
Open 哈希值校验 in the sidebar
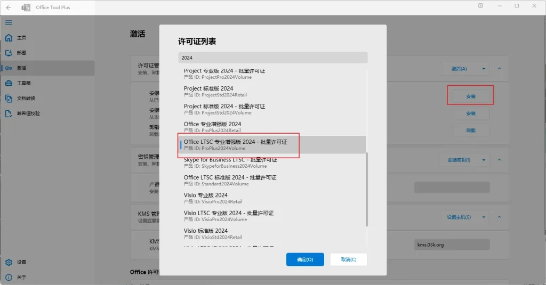[x=29, y=113]
